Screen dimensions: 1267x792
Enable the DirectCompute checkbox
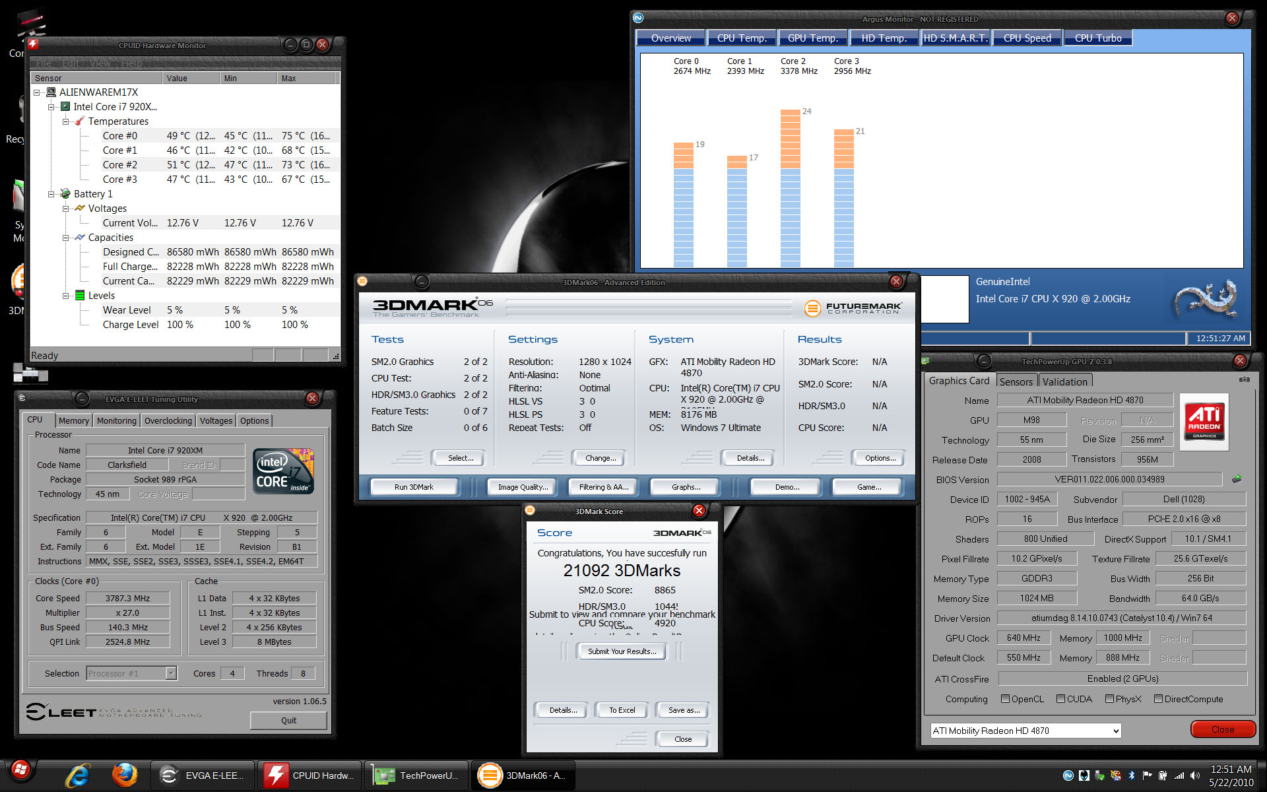coord(1158,698)
